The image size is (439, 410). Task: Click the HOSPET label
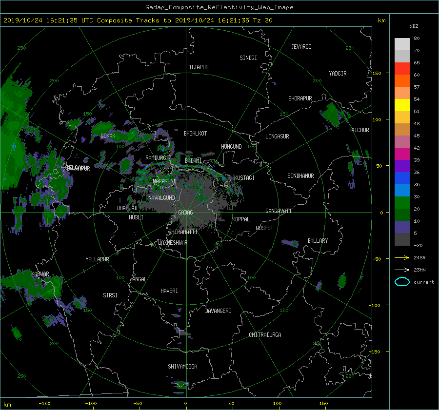(264, 228)
